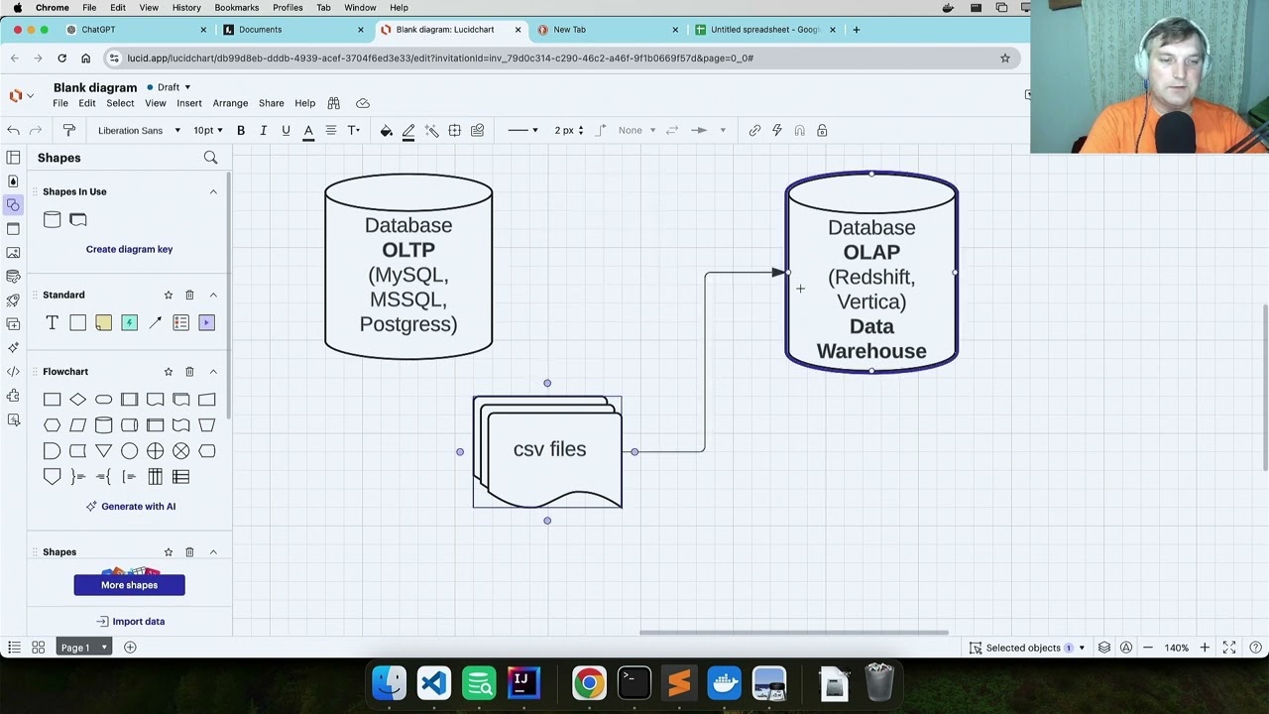Apply bold formatting with B icon
Image resolution: width=1269 pixels, height=714 pixels.
241,130
